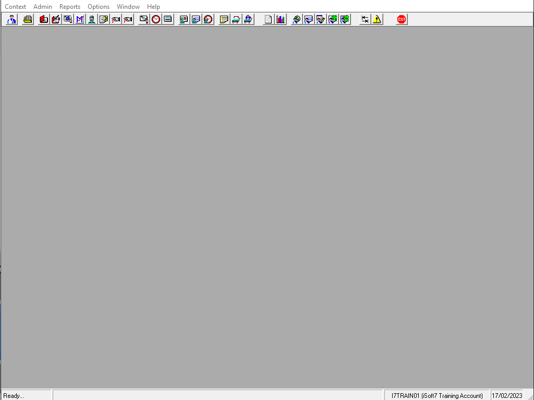Click the empty hospital bed icon
This screenshot has width=534, height=400.
click(x=236, y=19)
